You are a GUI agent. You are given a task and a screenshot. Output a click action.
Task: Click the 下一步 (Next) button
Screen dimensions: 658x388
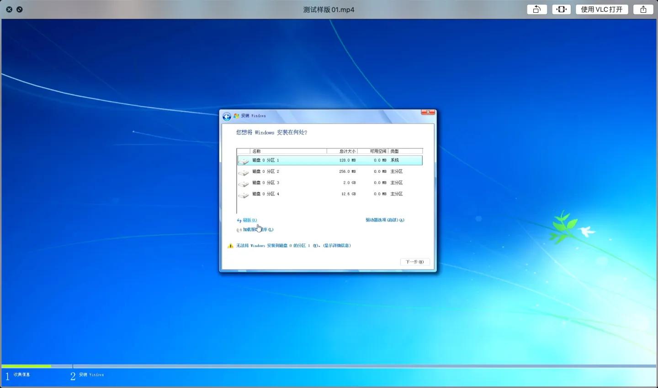pos(414,262)
